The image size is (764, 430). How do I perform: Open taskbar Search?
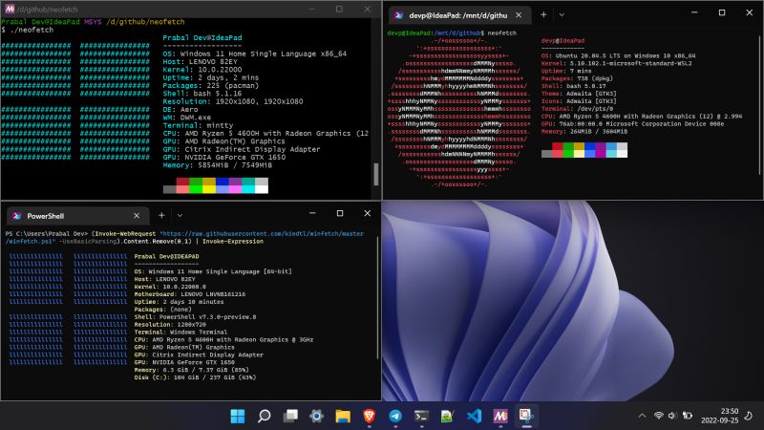[x=265, y=416]
